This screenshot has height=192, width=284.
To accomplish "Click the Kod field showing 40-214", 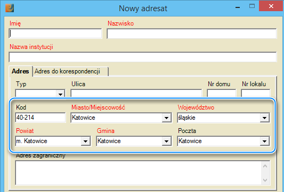I will pos(40,118).
